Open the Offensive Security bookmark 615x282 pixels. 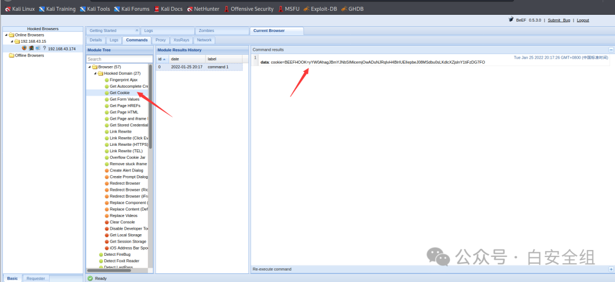(249, 9)
